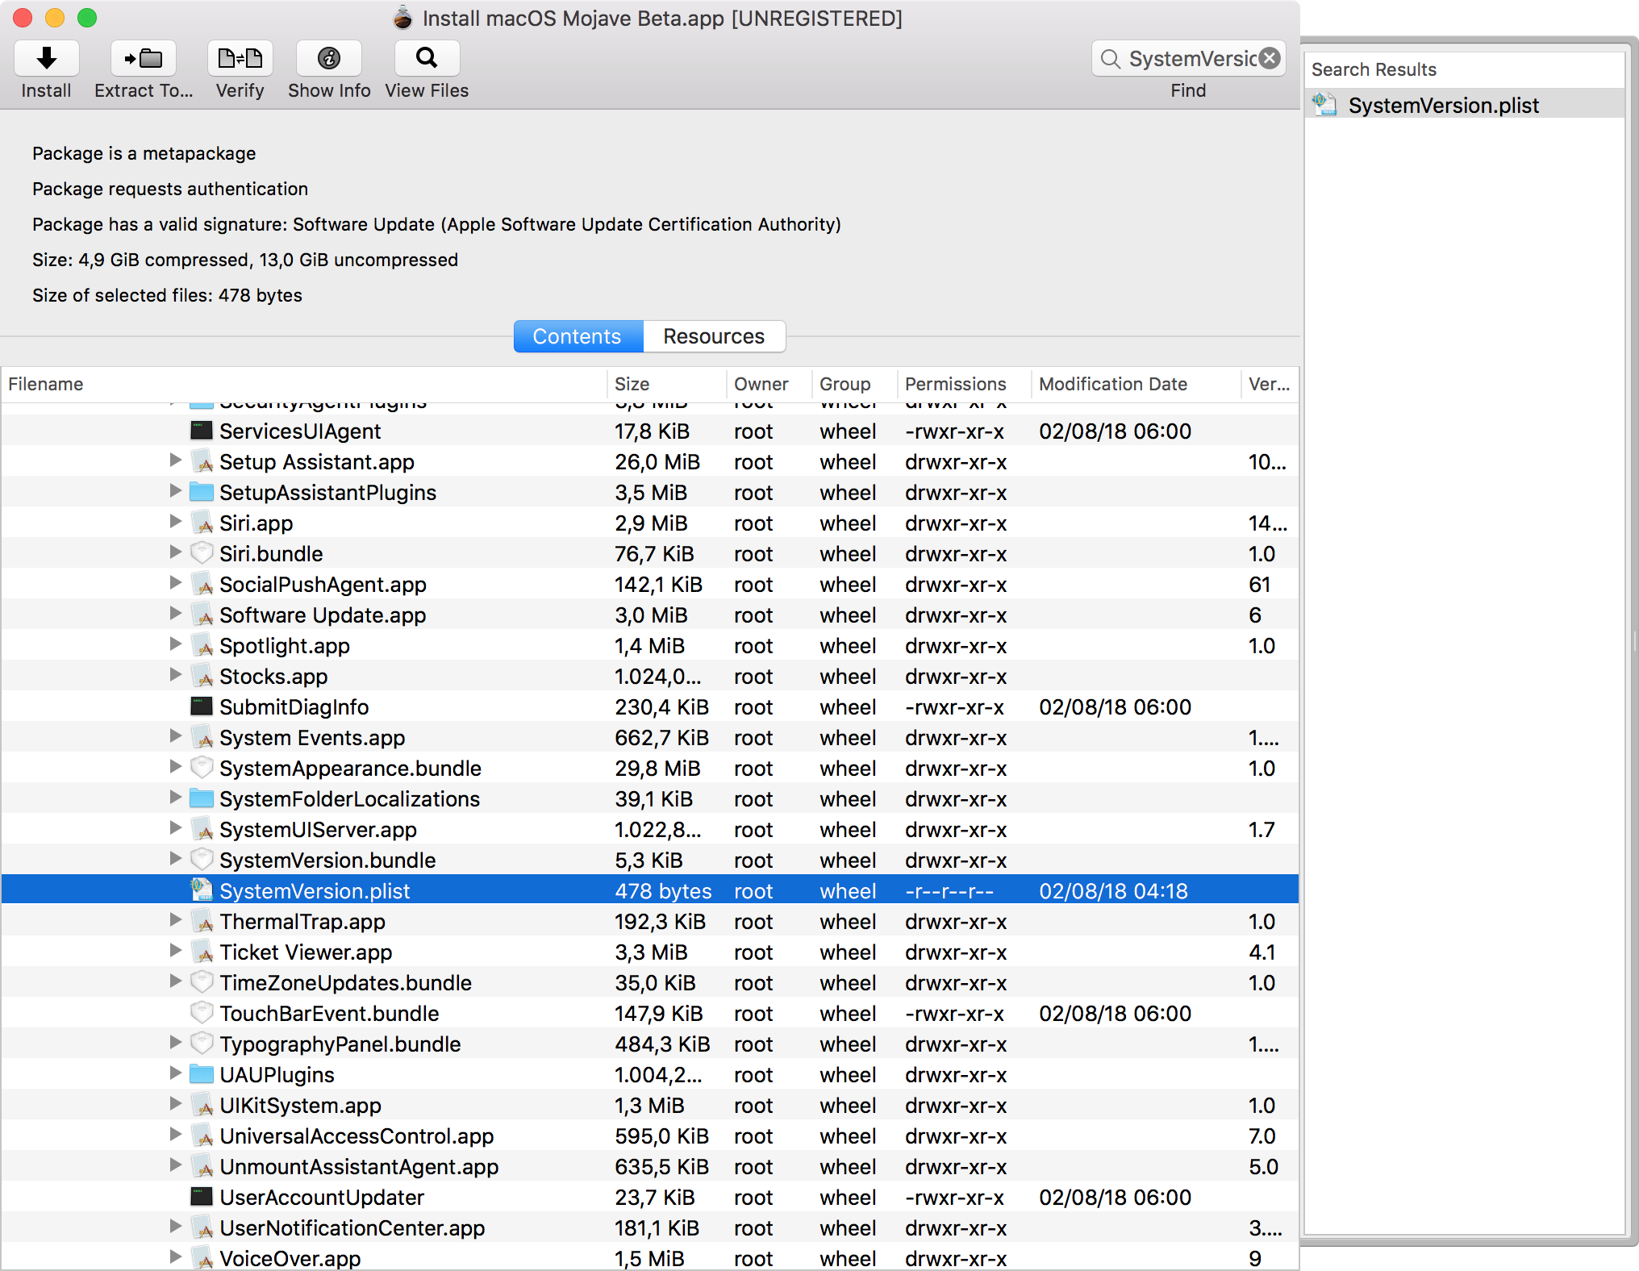
Task: Open Show Info toolbar icon
Action: click(328, 59)
